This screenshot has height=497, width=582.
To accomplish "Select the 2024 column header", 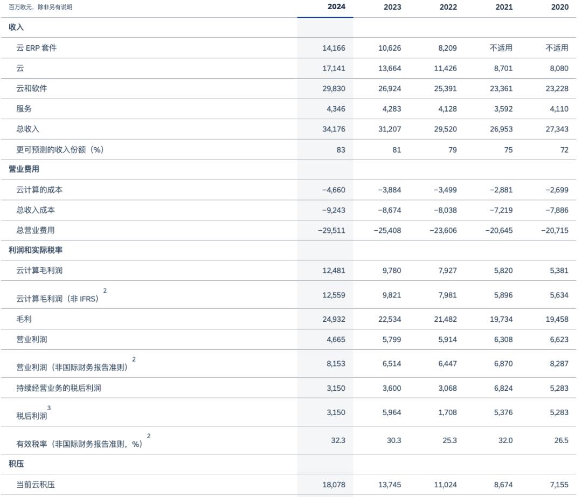I will (336, 7).
